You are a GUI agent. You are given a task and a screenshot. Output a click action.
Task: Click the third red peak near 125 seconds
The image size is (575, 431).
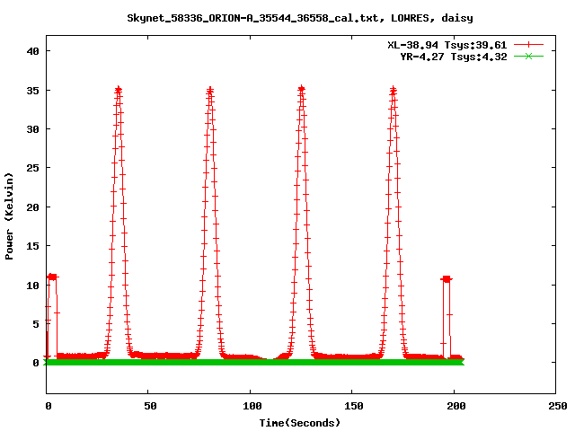(x=302, y=89)
